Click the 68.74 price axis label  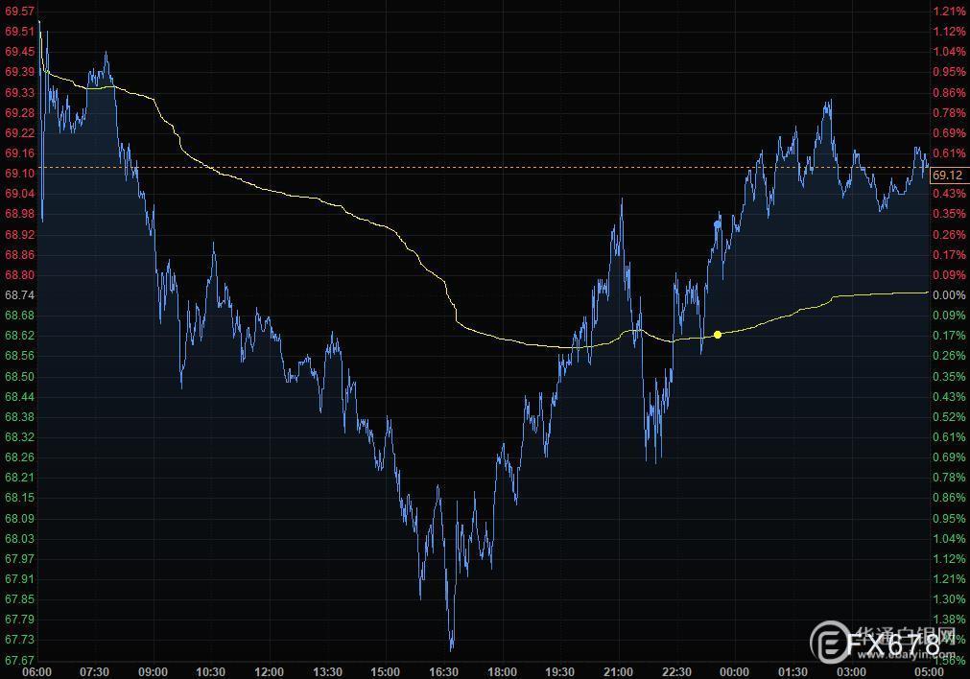click(19, 295)
